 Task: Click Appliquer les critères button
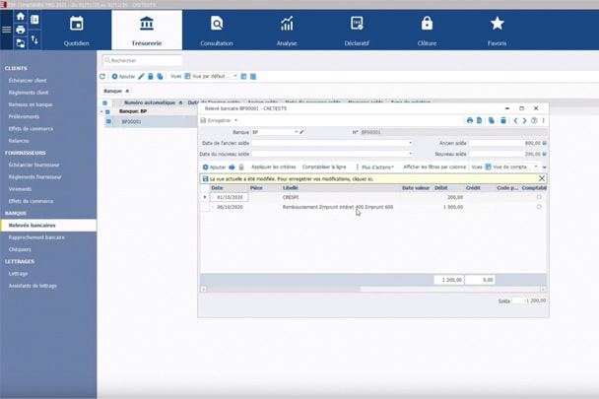coord(272,166)
